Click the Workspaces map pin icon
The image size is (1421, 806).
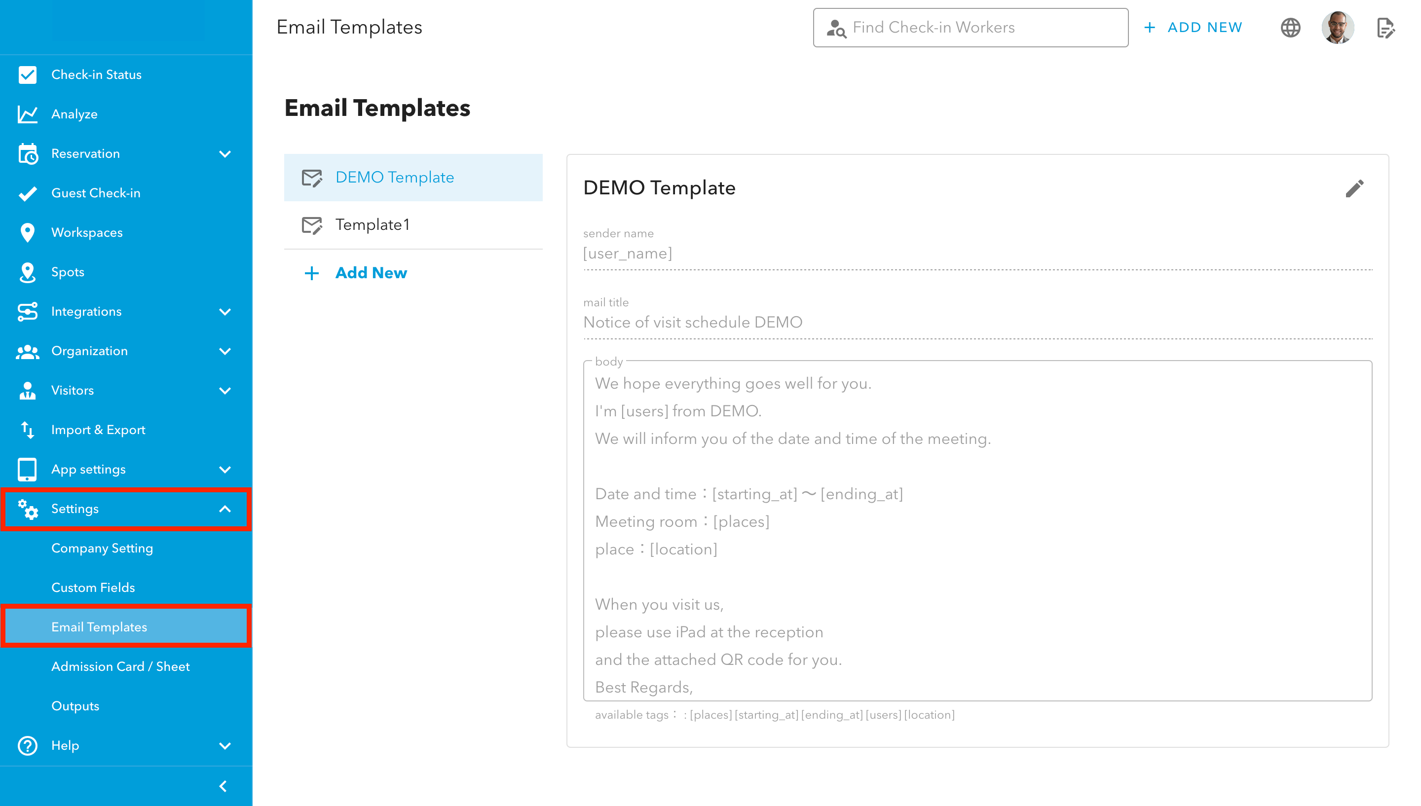(27, 232)
